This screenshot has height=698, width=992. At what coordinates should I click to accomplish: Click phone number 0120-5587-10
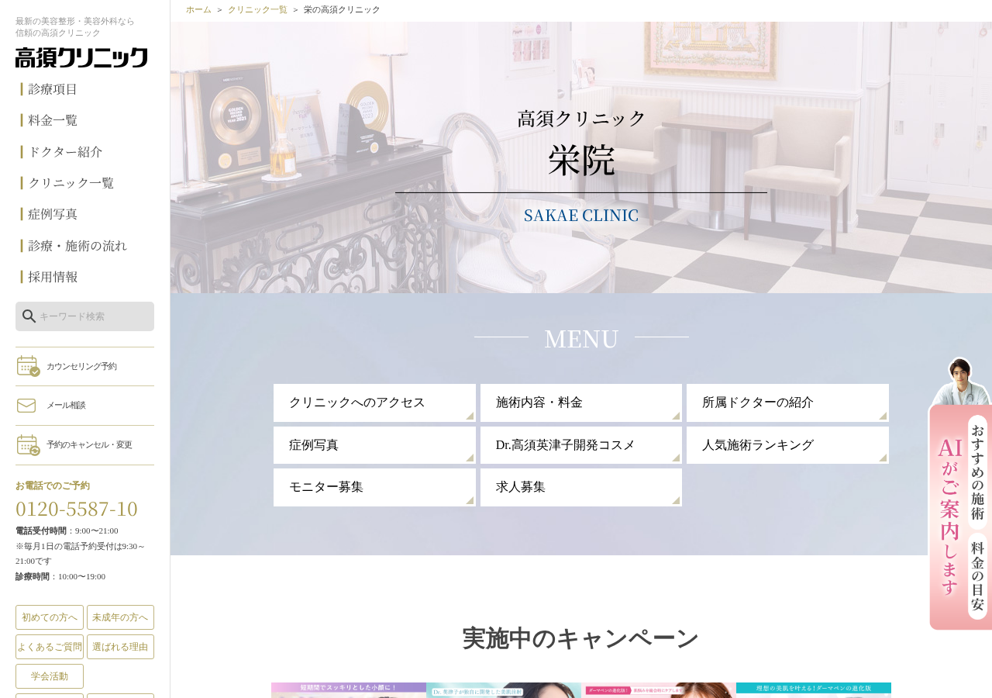tap(77, 509)
